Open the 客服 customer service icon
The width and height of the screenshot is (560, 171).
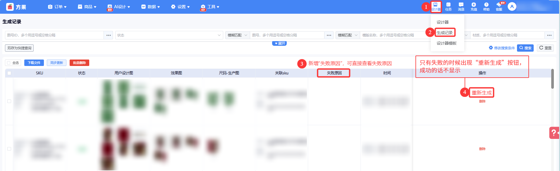[x=499, y=6]
